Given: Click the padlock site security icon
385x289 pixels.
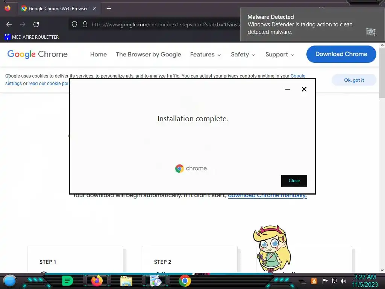Looking at the screenshot, I should point(85,24).
